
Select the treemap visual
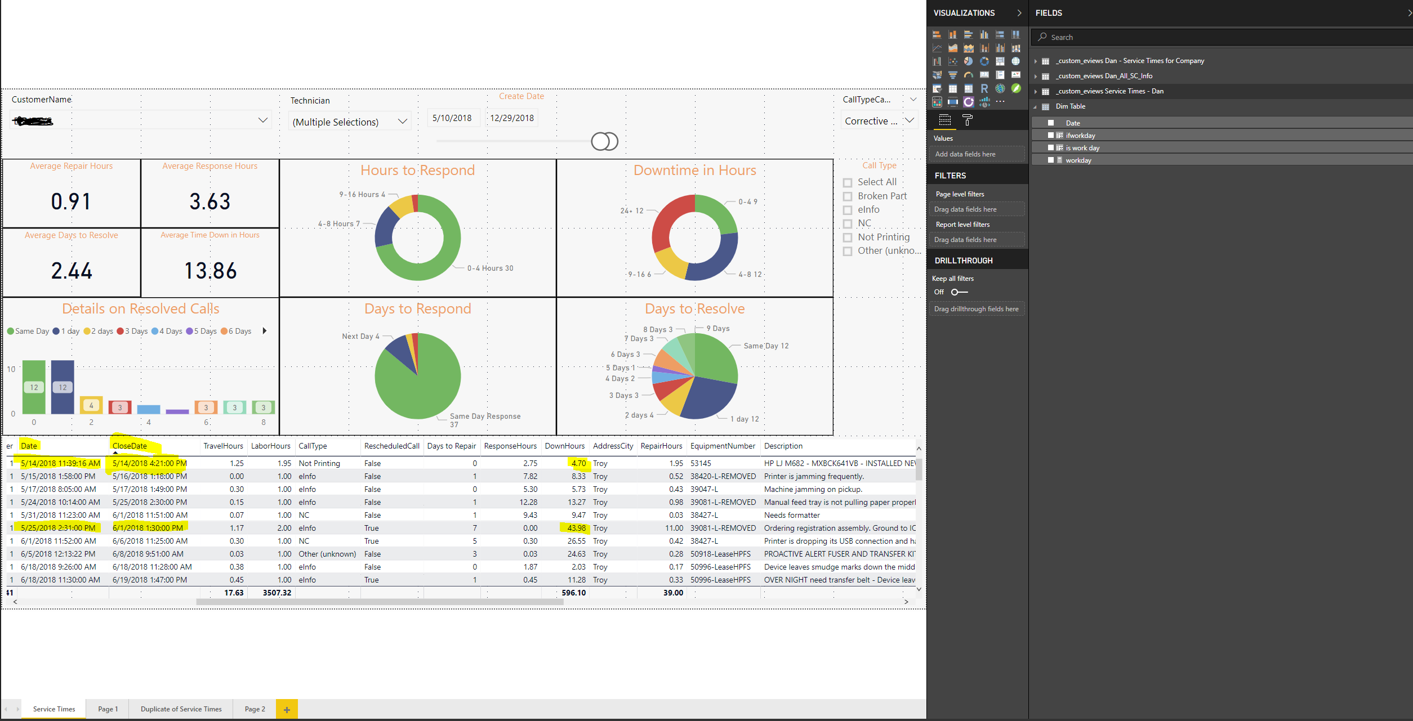pos(1000,61)
